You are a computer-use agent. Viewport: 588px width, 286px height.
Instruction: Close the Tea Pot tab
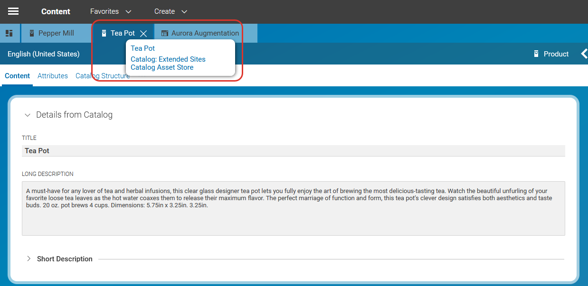(x=143, y=33)
